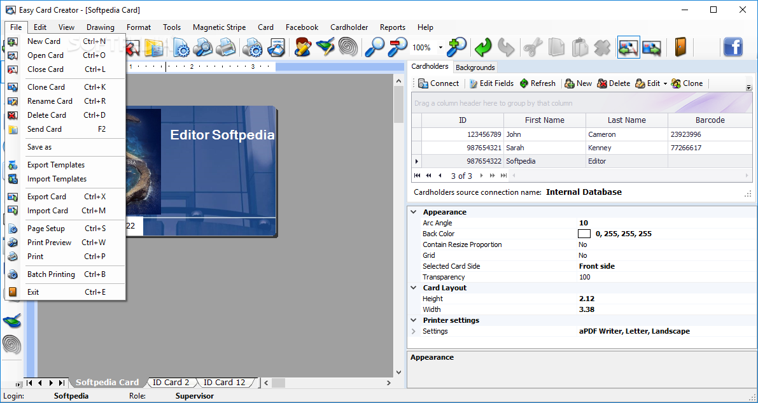Collapse the Card Layout property section
This screenshot has width=758, height=403.
tap(414, 288)
